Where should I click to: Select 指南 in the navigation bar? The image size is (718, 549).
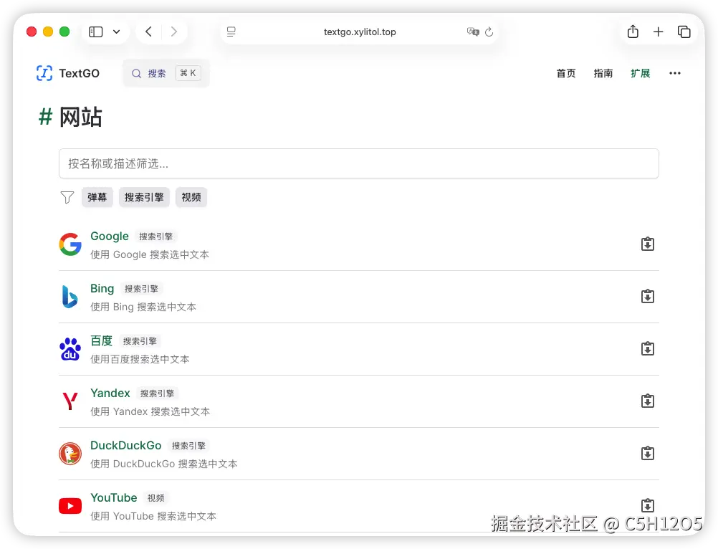coord(603,73)
